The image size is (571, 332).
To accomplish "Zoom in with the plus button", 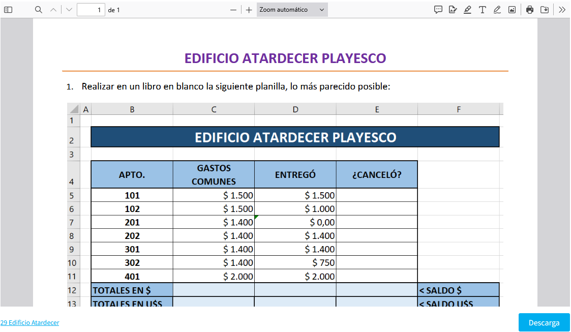I will pos(249,10).
